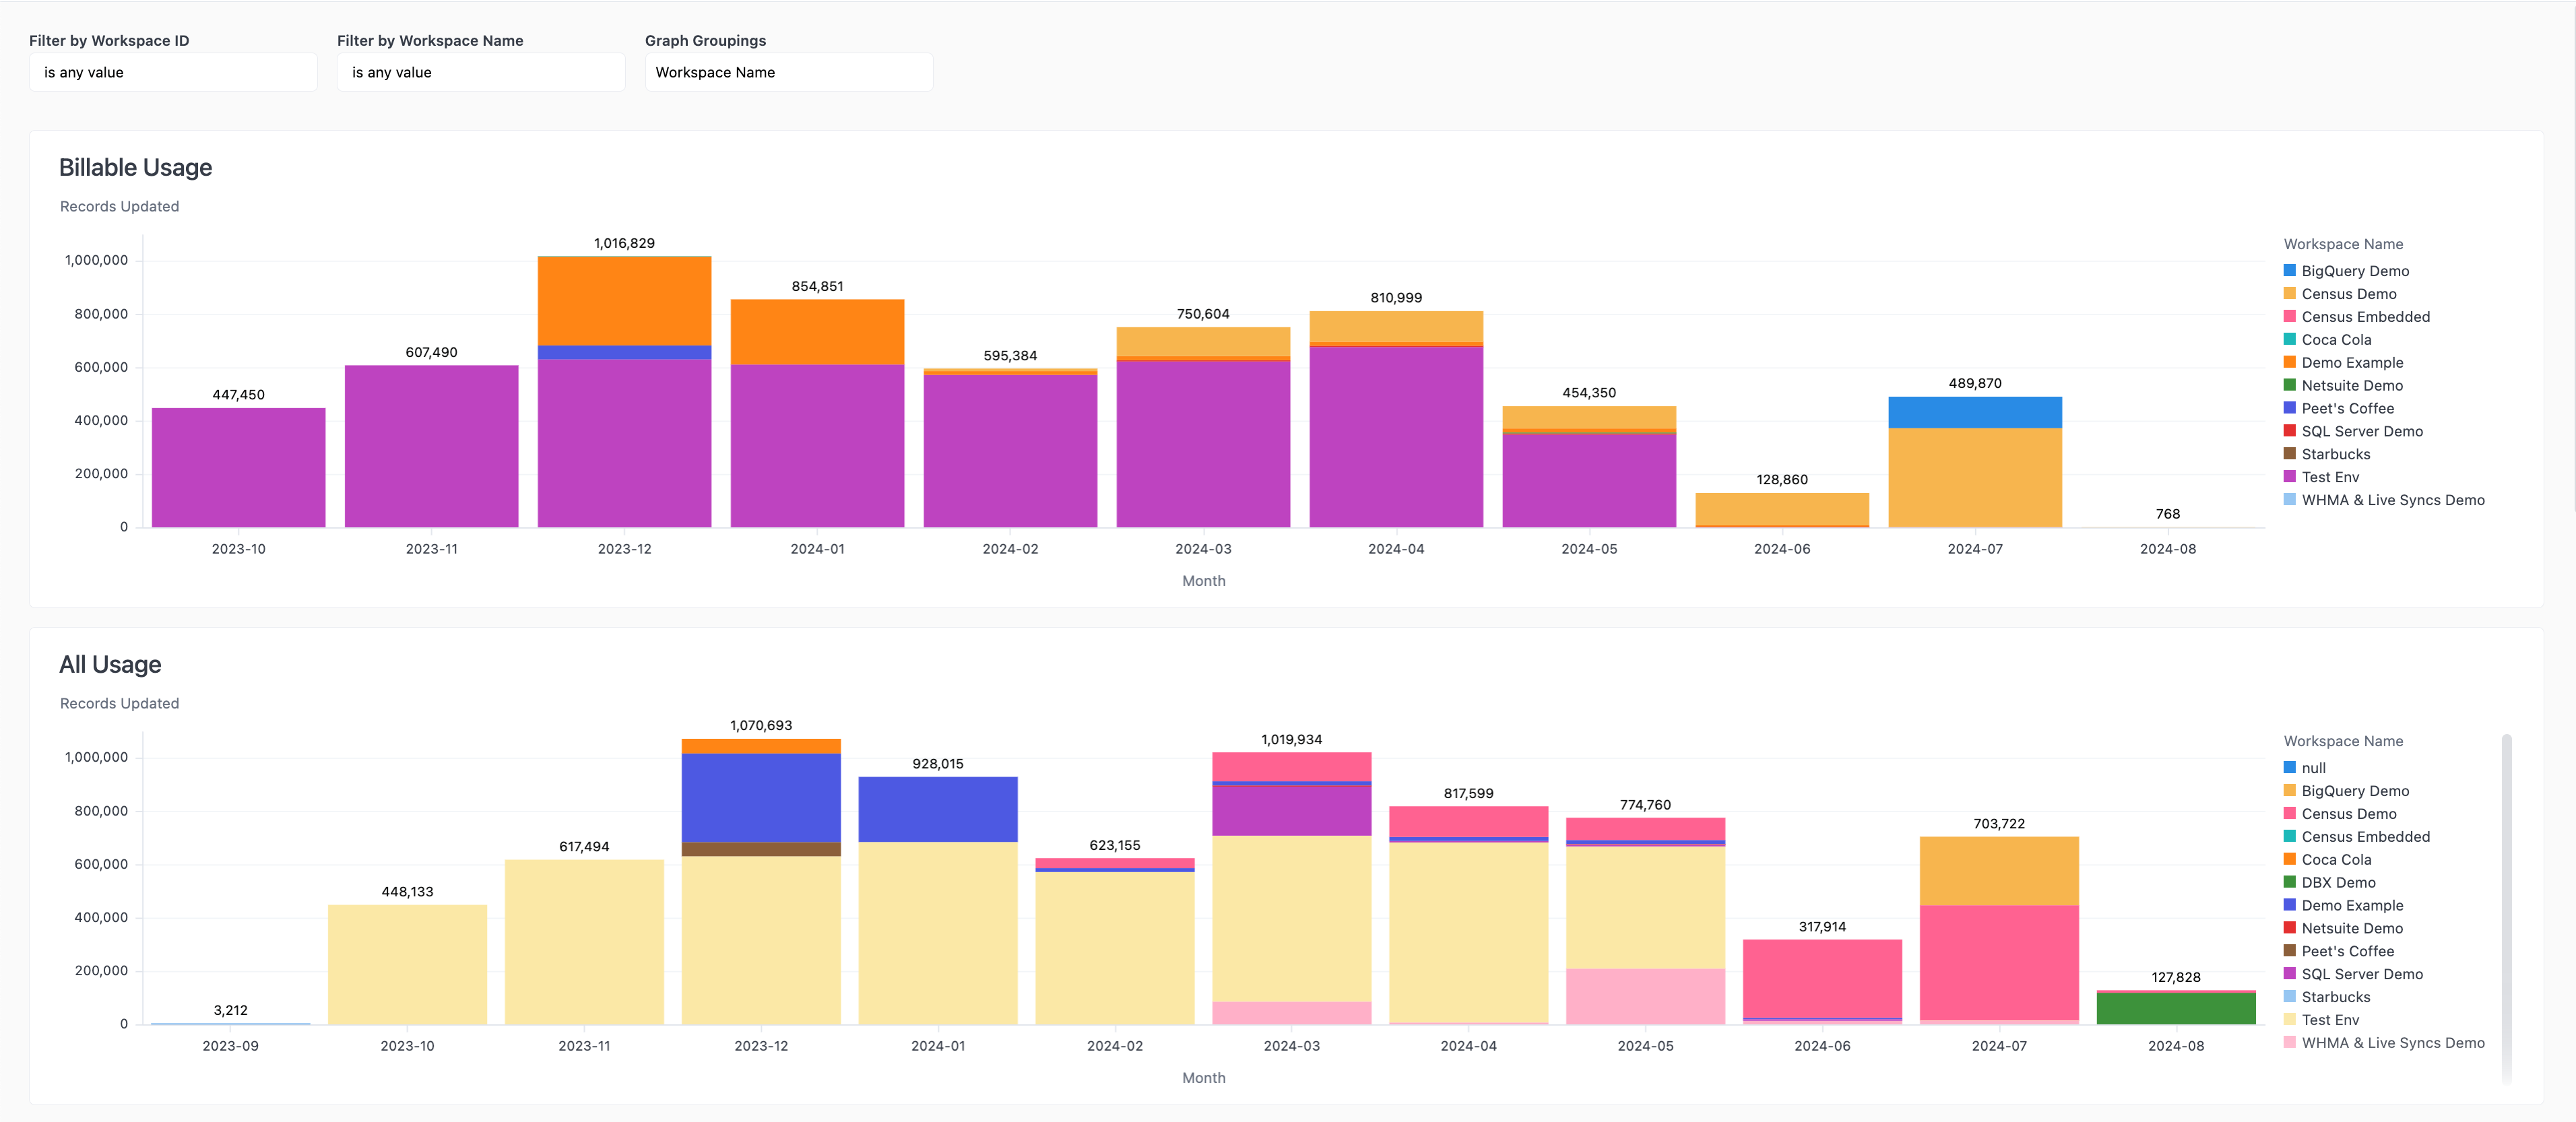The width and height of the screenshot is (2576, 1122).
Task: Click Starbucks swatch in Billable Usage legend
Action: coord(2289,454)
